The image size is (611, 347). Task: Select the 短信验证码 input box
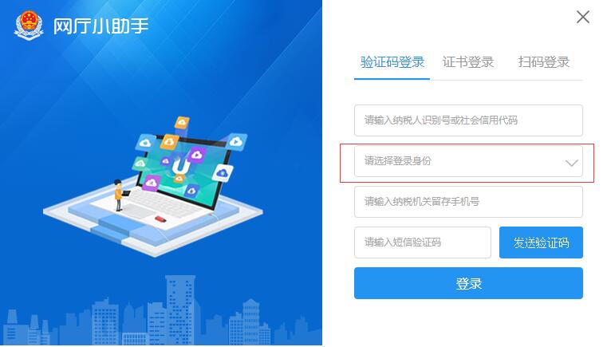tap(423, 243)
